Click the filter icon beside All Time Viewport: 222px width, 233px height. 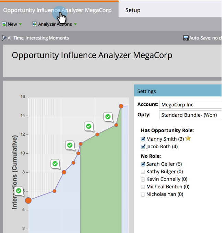(4, 38)
